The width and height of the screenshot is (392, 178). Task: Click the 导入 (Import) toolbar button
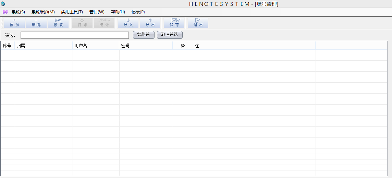tap(128, 23)
